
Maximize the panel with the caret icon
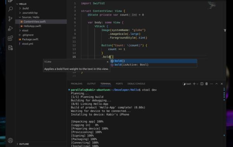pyautogui.click(x=217, y=84)
